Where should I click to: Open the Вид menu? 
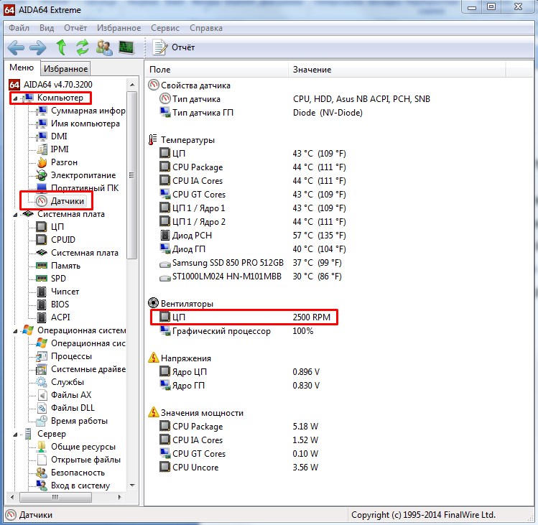point(47,28)
